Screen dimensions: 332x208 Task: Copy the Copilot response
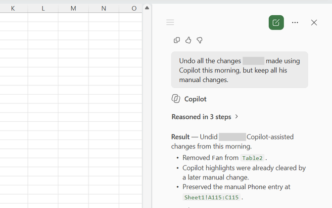point(177,40)
